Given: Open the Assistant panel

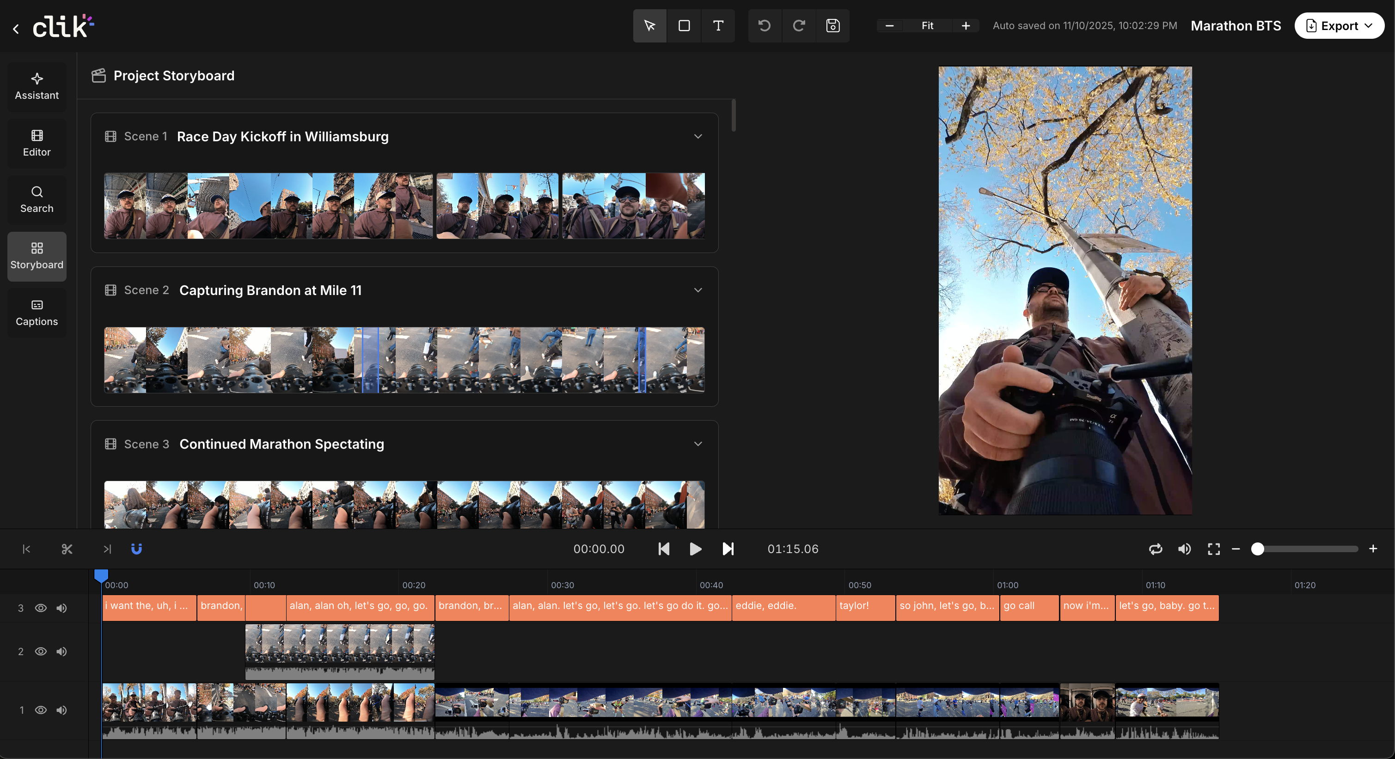Looking at the screenshot, I should coord(36,86).
